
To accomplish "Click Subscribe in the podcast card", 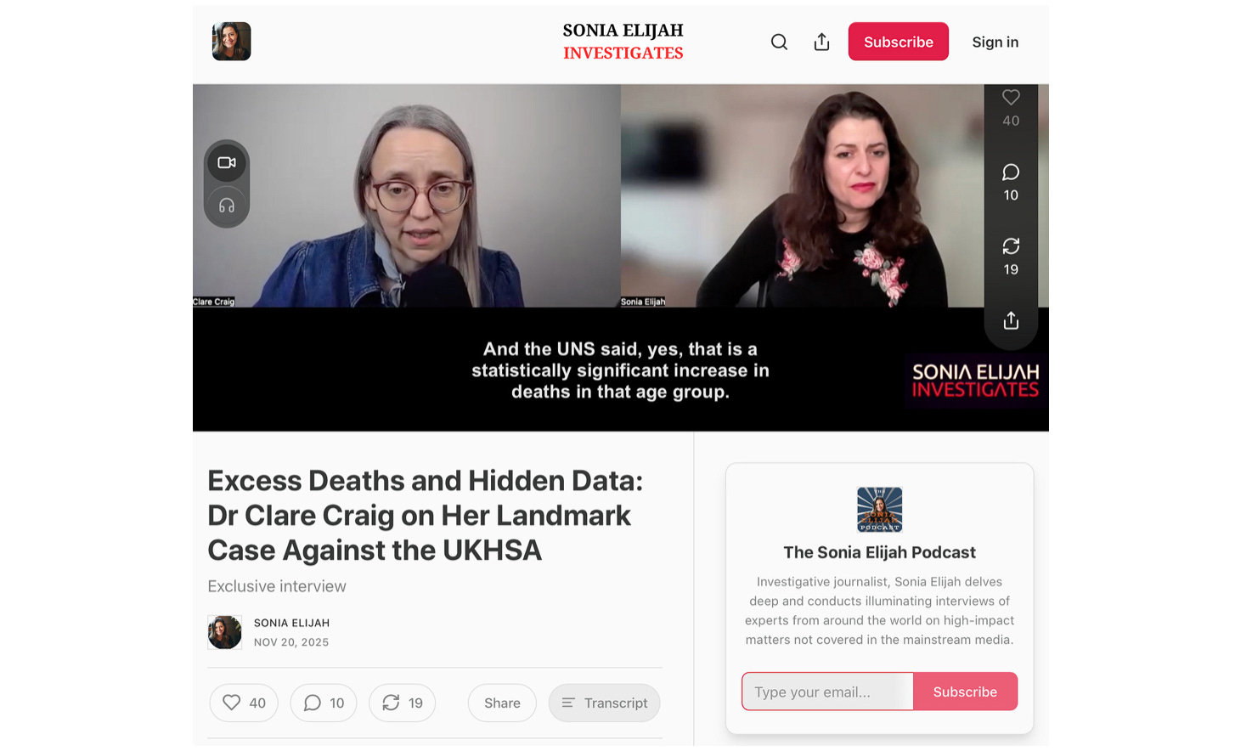I will coord(965,692).
